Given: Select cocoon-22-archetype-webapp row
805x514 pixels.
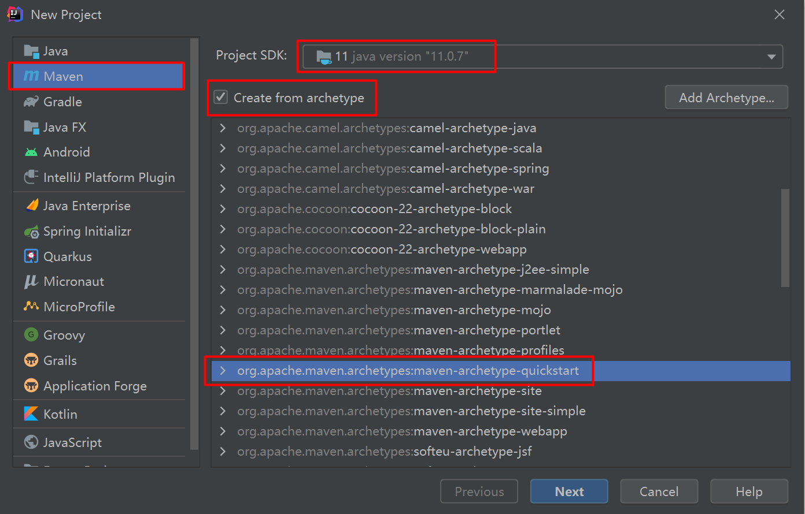Looking at the screenshot, I should (x=501, y=249).
